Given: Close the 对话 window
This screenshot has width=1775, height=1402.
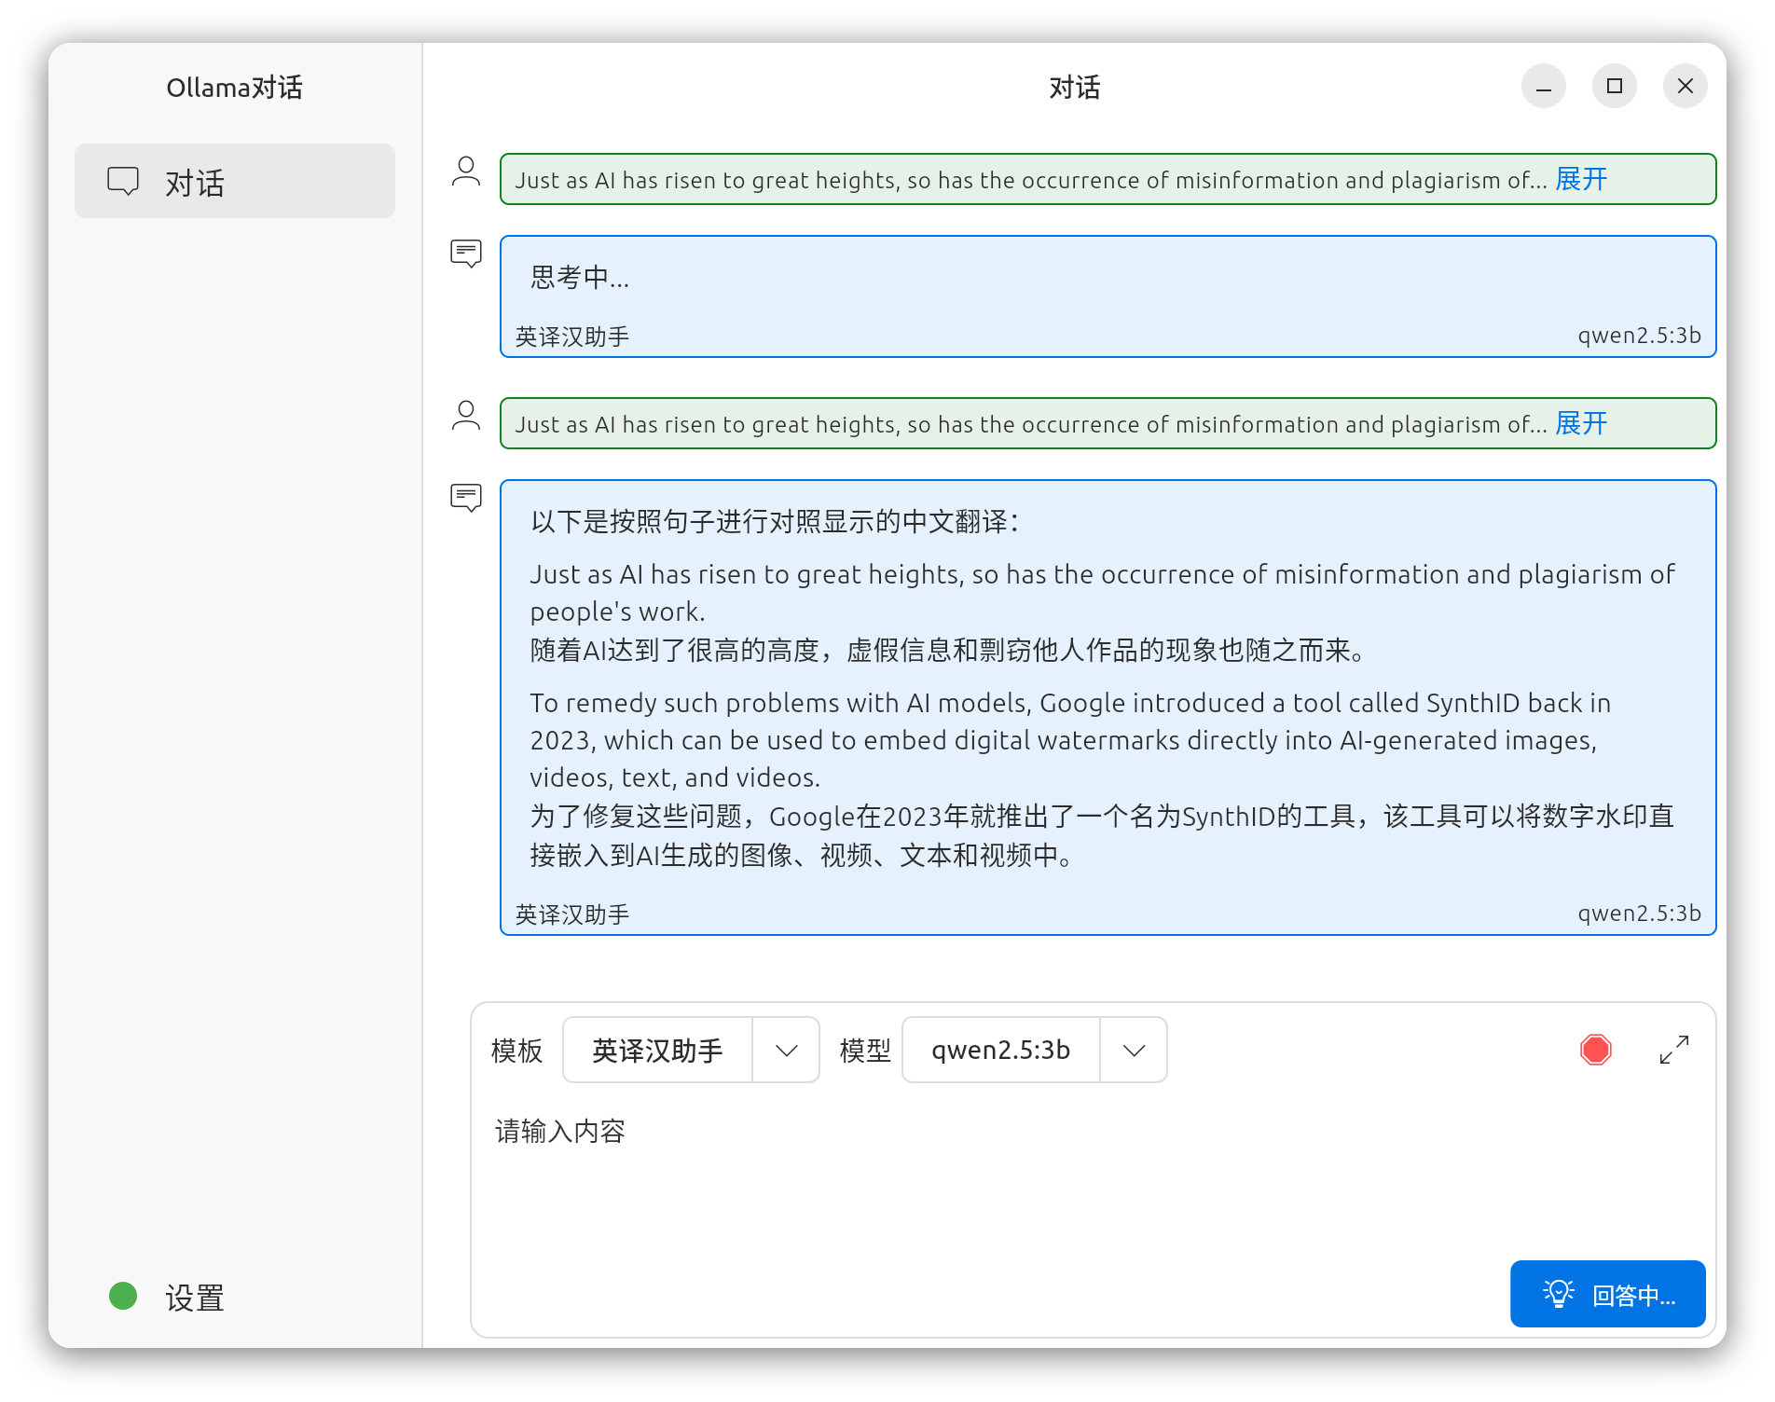Looking at the screenshot, I should pos(1686,86).
